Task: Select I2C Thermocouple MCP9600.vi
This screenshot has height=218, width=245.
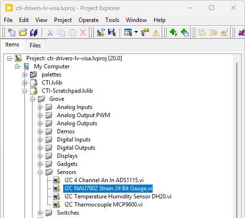Action: click(103, 205)
